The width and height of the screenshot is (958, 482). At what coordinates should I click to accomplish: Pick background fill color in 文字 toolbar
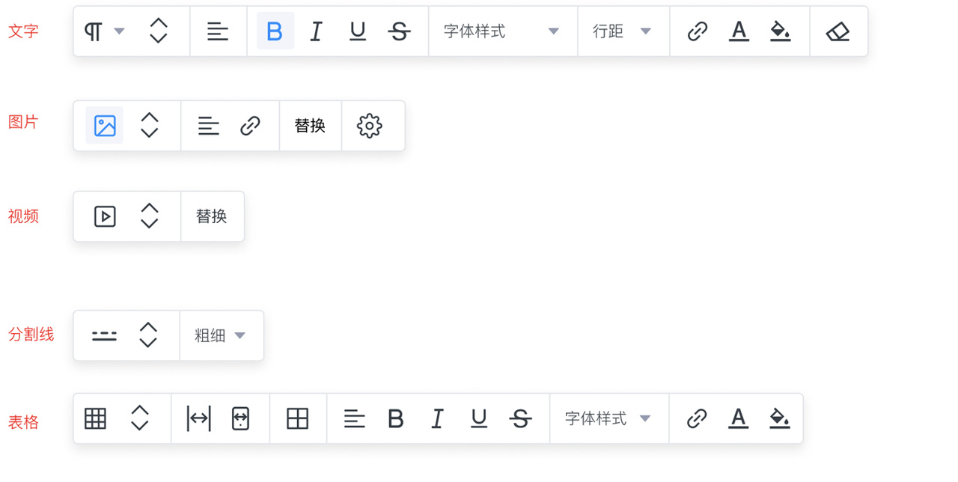pos(781,31)
